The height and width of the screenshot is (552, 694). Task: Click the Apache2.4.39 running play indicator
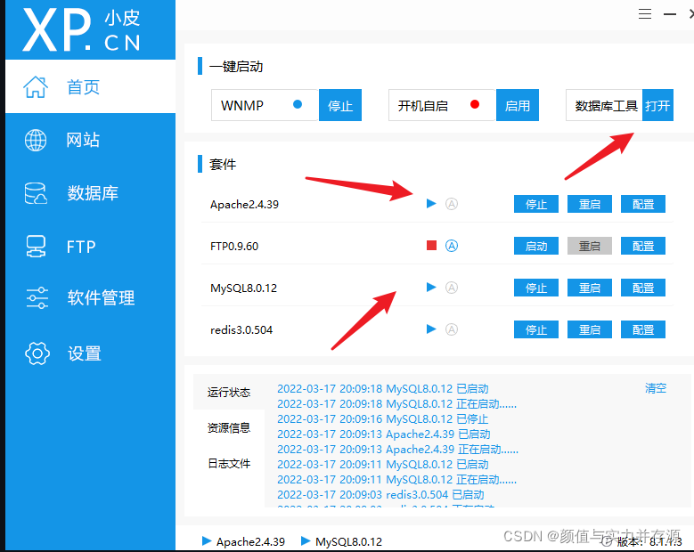431,204
